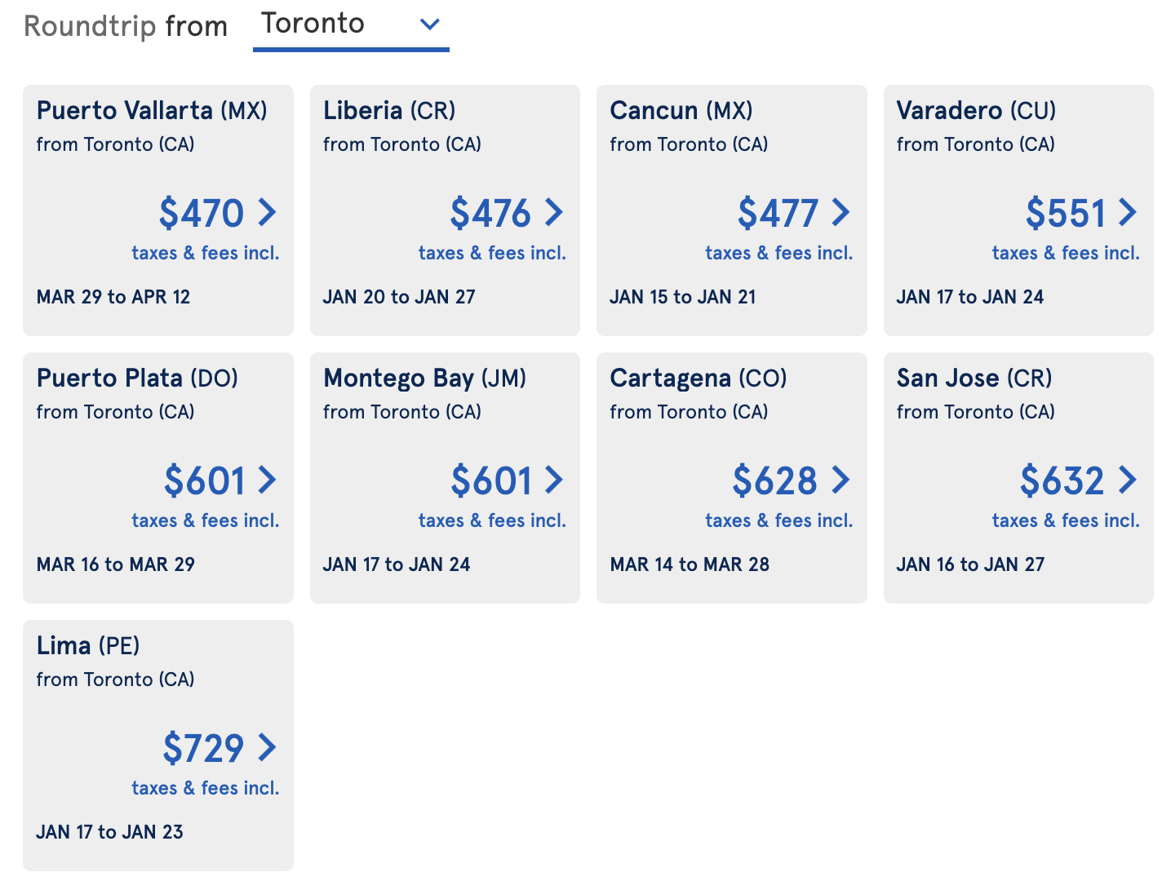Click the $729 Lima price link
This screenshot has width=1162, height=881.
point(203,748)
